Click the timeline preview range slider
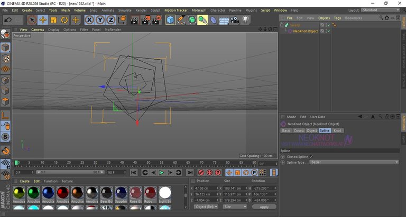The width and height of the screenshot is (406, 217). pos(70,172)
